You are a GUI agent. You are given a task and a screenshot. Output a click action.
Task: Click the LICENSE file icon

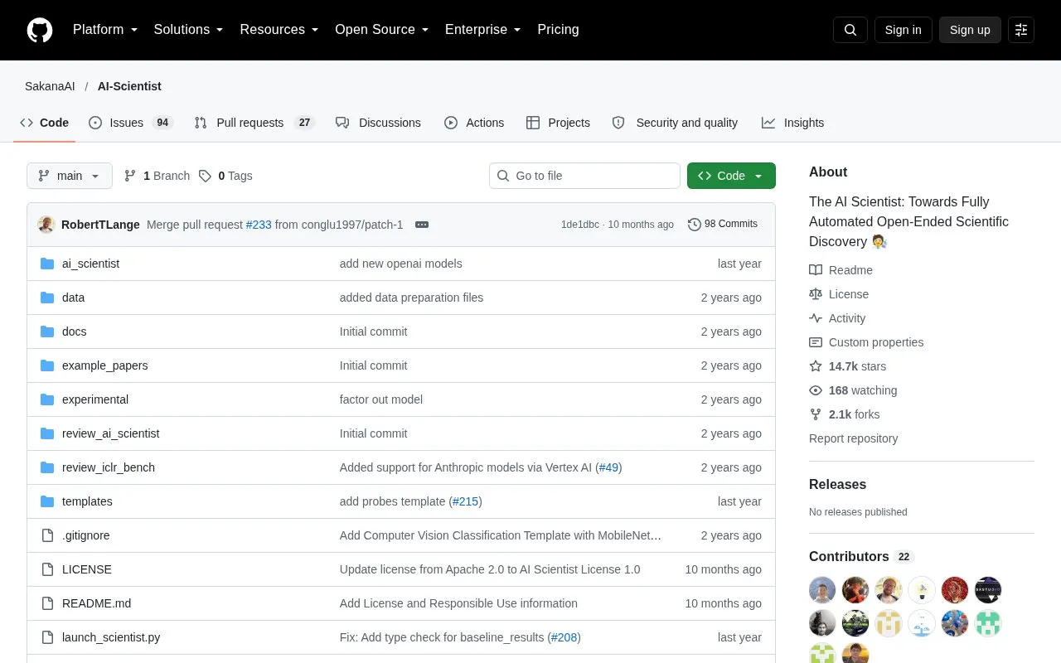47,569
